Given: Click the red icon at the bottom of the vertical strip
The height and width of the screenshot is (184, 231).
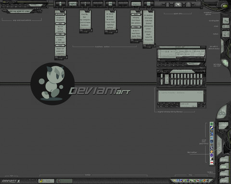Looking at the screenshot, I should 212,162.
